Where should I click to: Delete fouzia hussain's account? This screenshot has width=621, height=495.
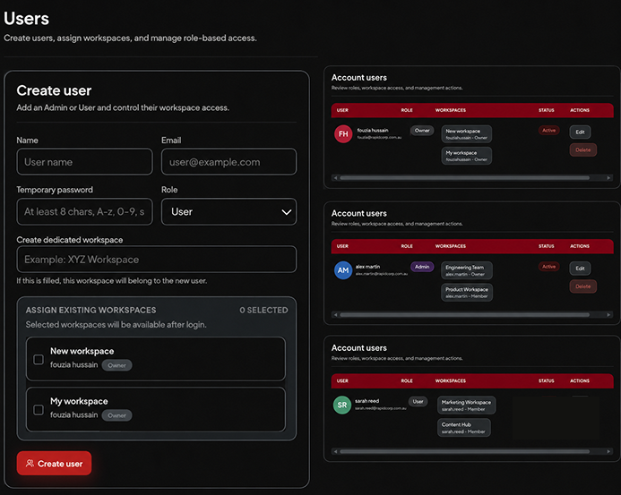click(583, 150)
